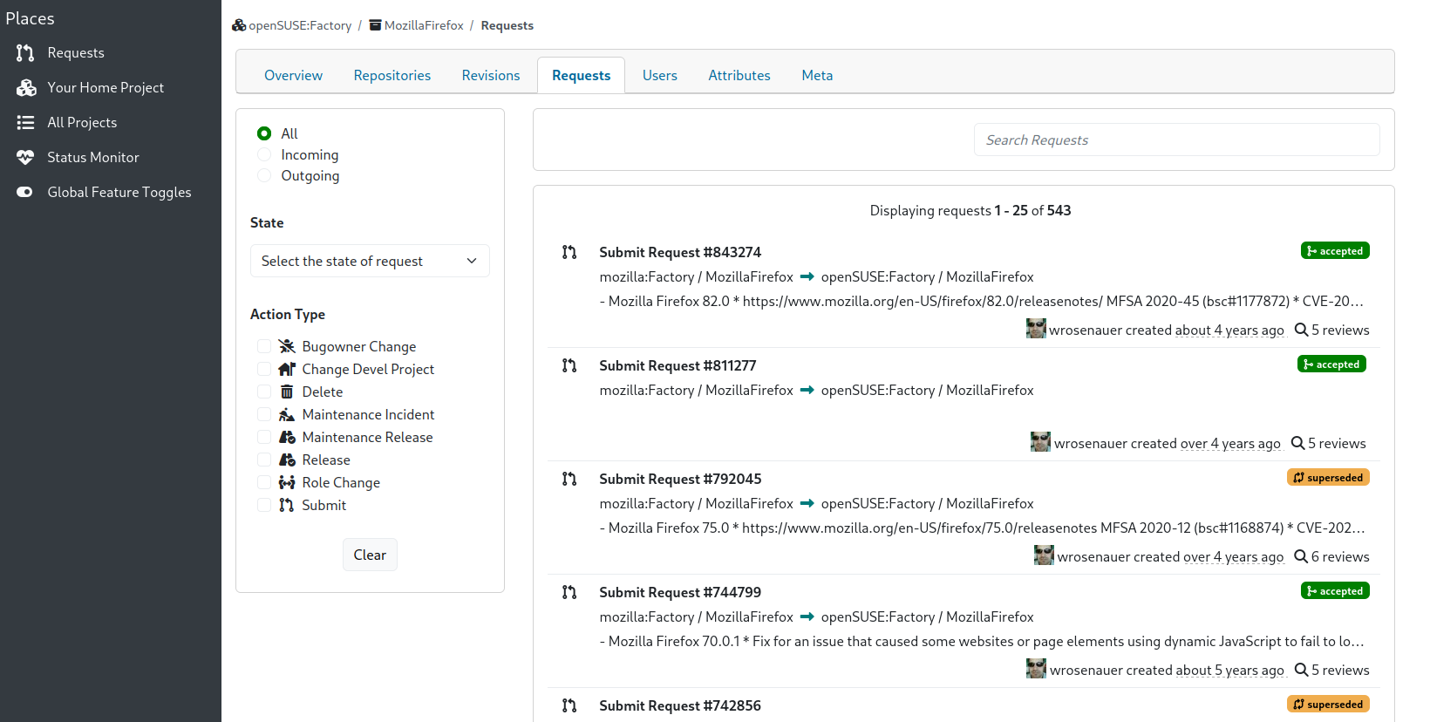The image size is (1430, 722).
Task: Check the Maintenance Incident checkbox
Action: pyautogui.click(x=264, y=414)
